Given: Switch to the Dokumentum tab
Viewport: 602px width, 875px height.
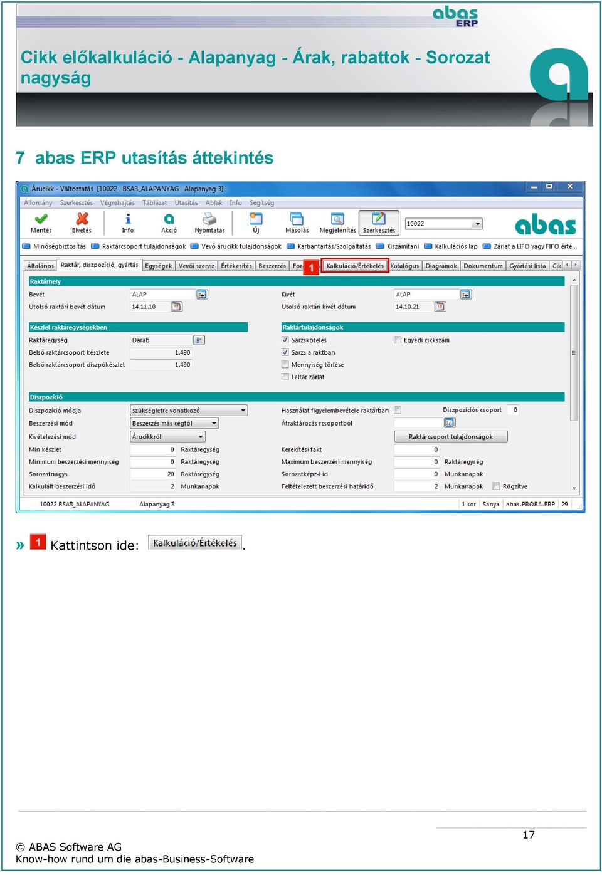Looking at the screenshot, I should (483, 266).
